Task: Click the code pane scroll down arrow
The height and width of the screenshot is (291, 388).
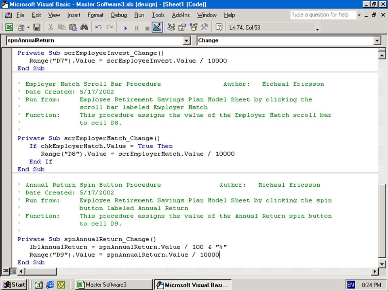Action: tap(382, 264)
